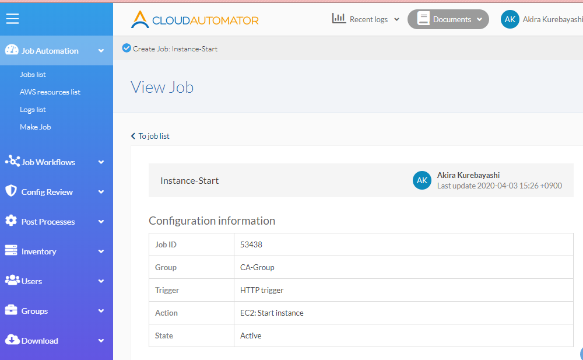583x360 pixels.
Task: Collapse the Job Automation section chevron
Action: [x=101, y=51]
